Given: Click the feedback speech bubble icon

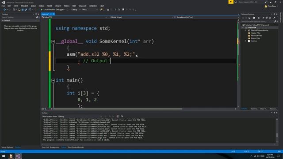Looking at the screenshot, I should pos(236,2).
